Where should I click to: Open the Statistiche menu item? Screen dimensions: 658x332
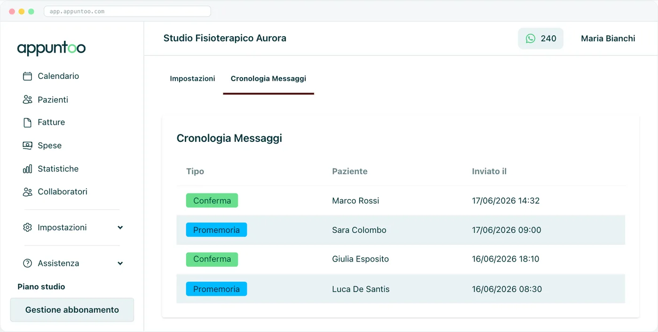point(58,169)
